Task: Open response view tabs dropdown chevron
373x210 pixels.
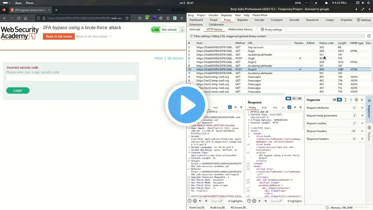Action: [283, 108]
